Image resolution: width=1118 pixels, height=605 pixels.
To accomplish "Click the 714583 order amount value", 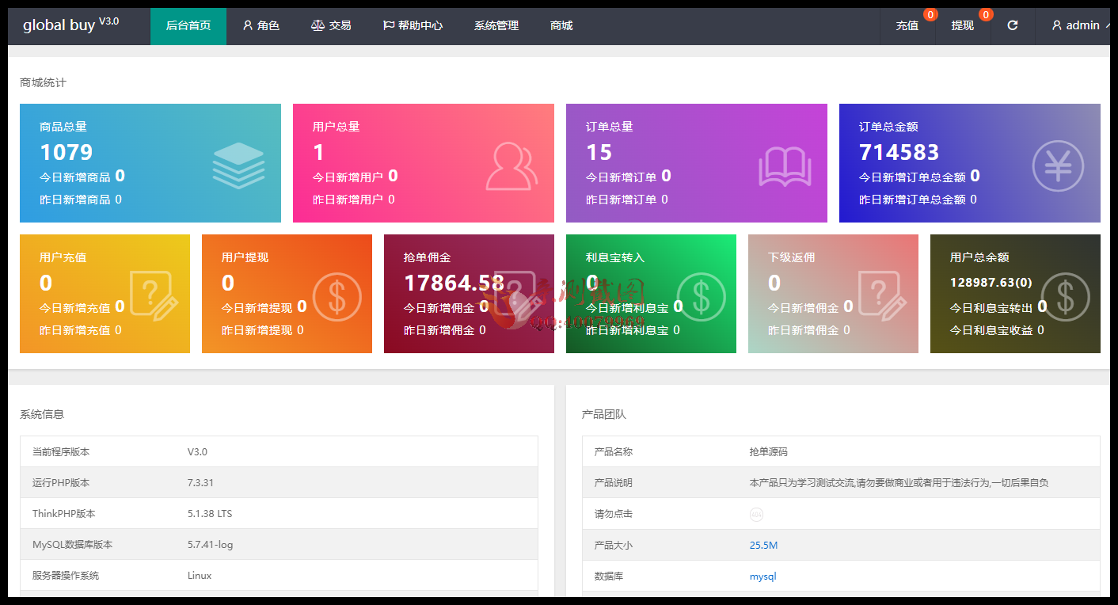I will click(899, 152).
